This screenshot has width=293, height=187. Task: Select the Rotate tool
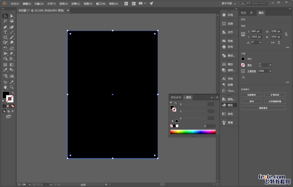coord(5,49)
